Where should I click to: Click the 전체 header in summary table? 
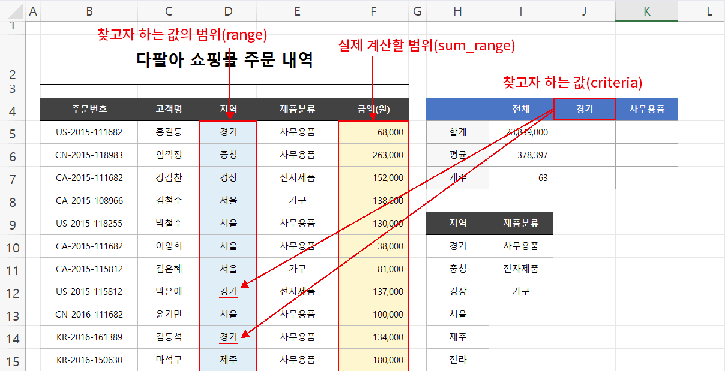pyautogui.click(x=521, y=109)
